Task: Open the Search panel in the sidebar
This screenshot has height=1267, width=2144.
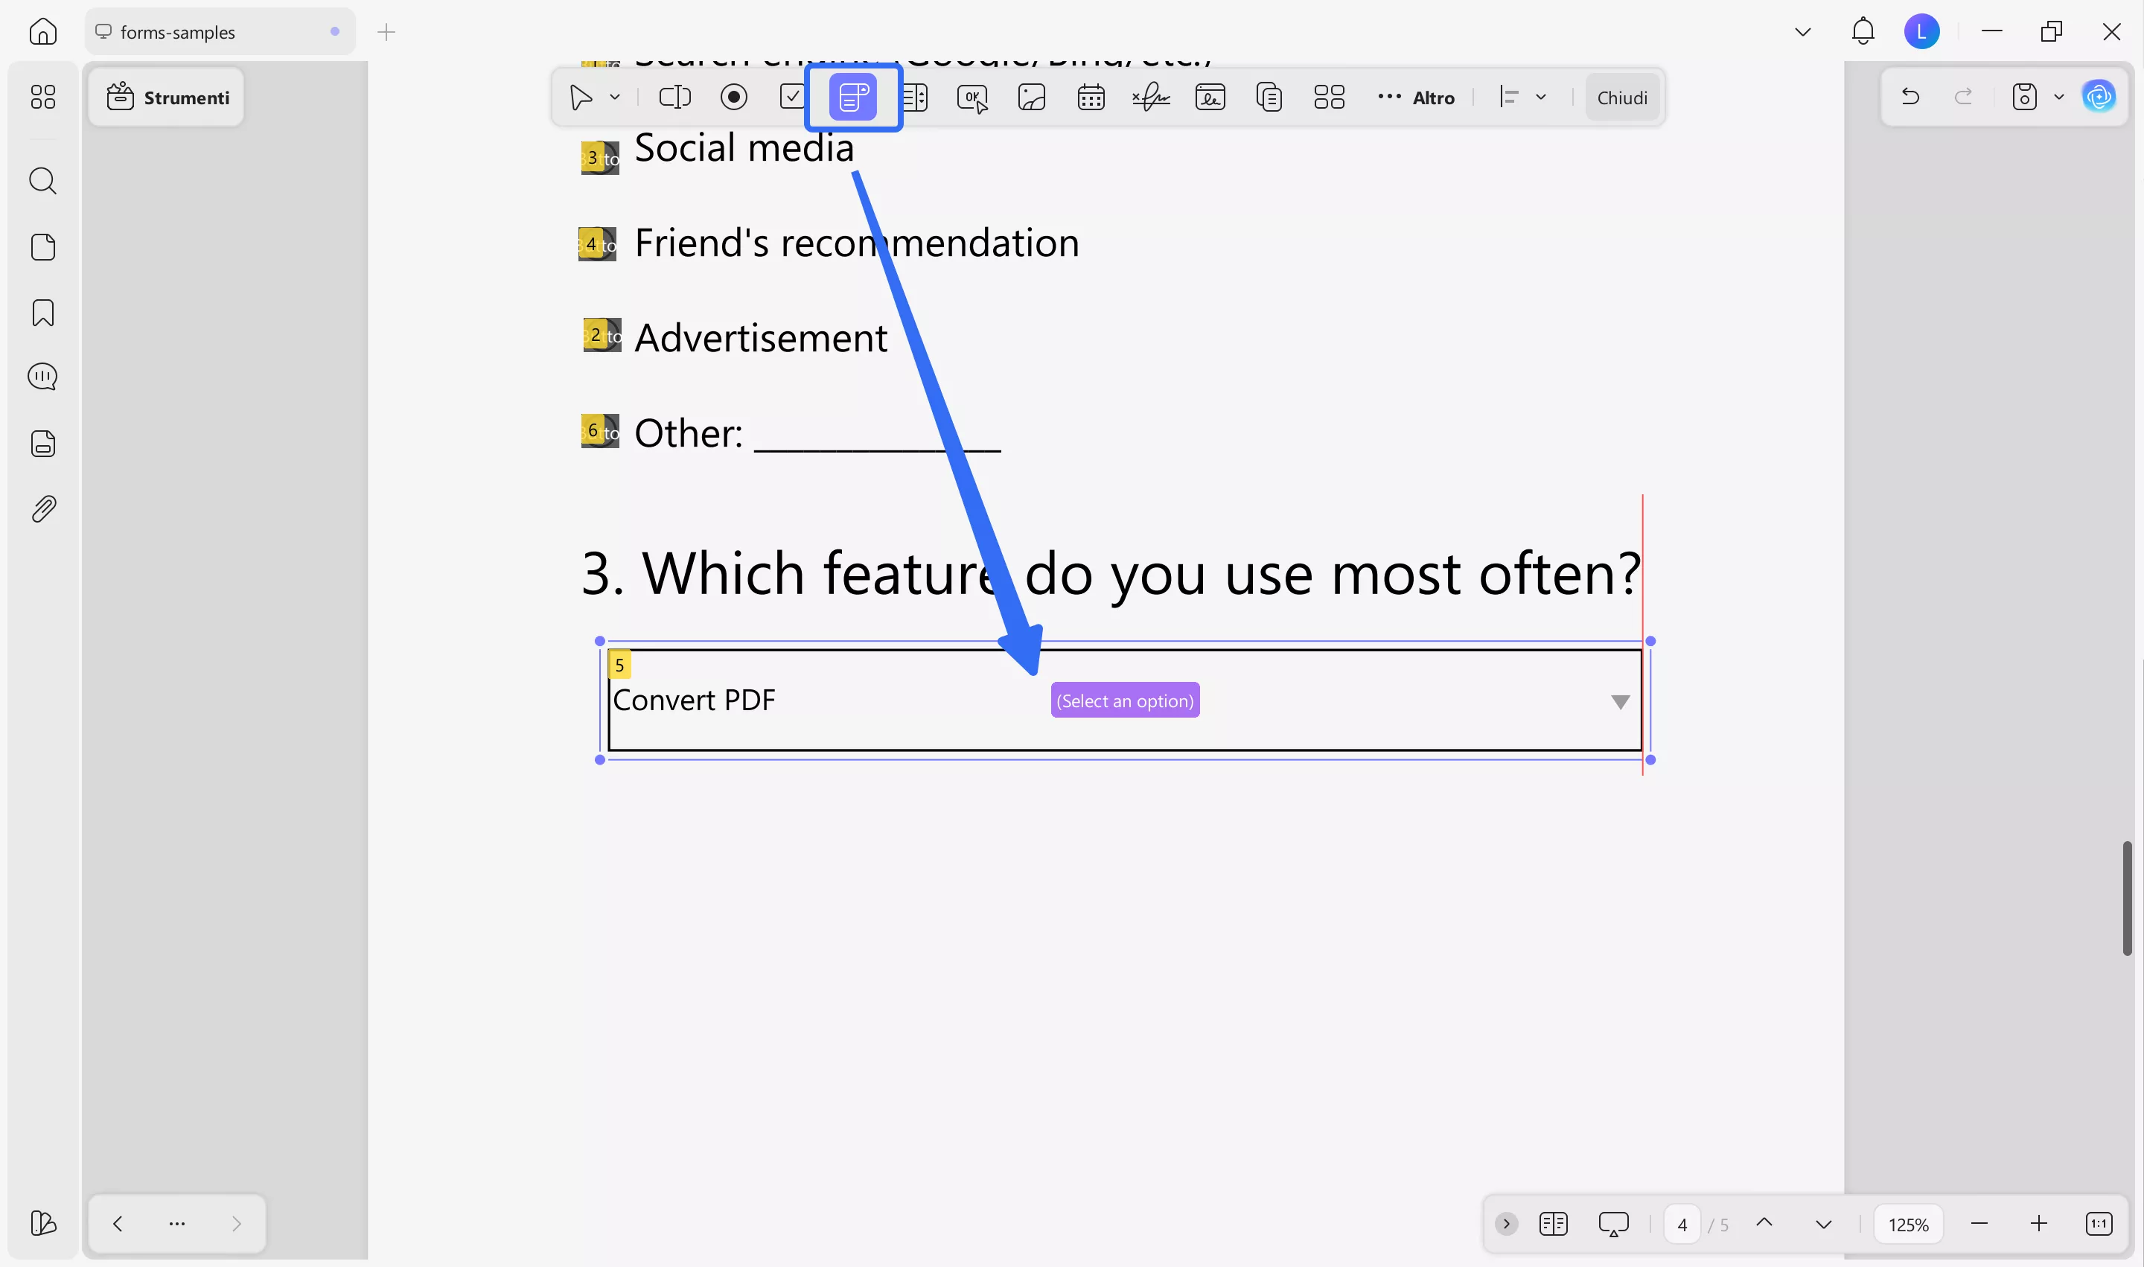Action: click(42, 180)
